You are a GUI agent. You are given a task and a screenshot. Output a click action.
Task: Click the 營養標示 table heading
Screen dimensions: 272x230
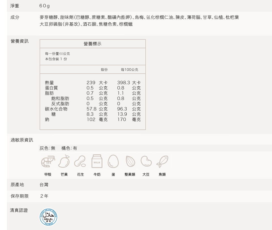coord(92,44)
